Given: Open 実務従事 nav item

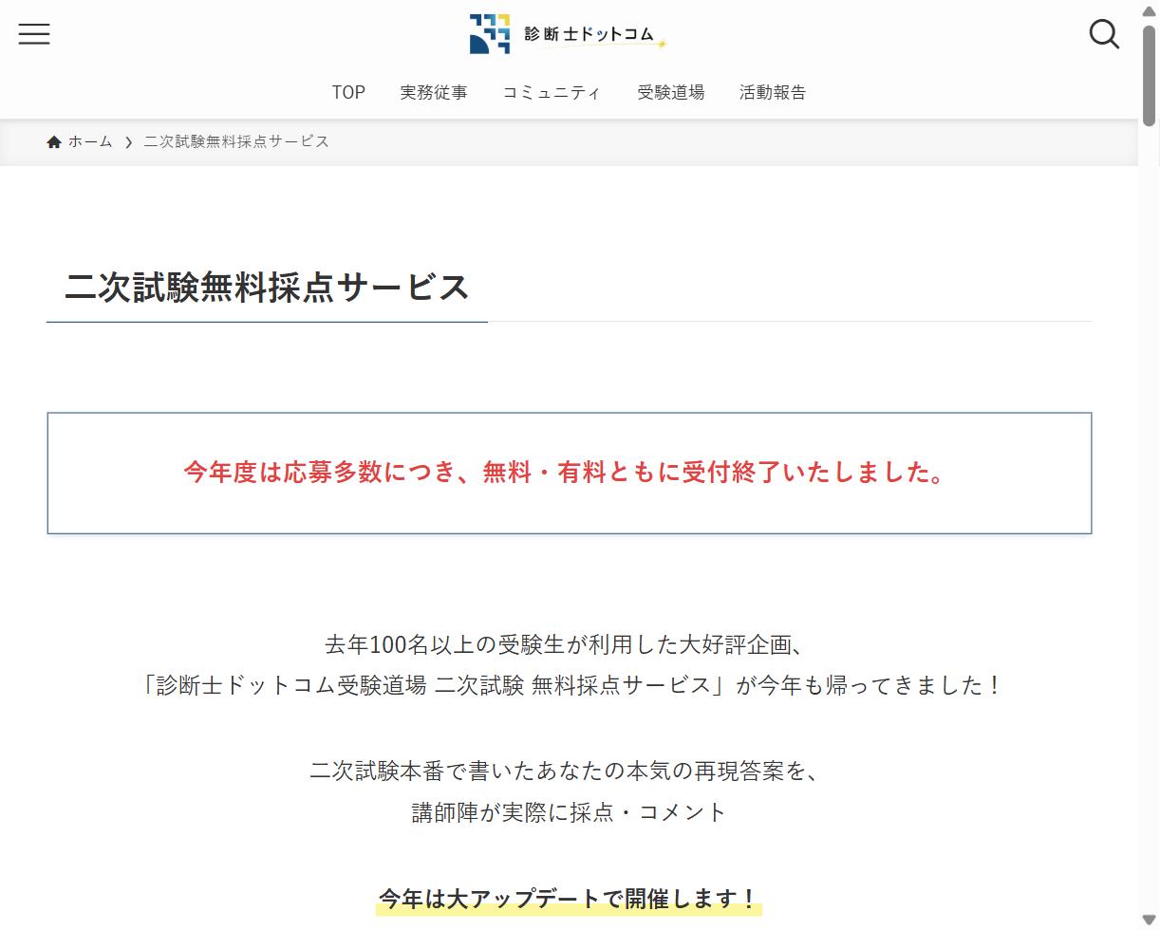Looking at the screenshot, I should coord(434,92).
